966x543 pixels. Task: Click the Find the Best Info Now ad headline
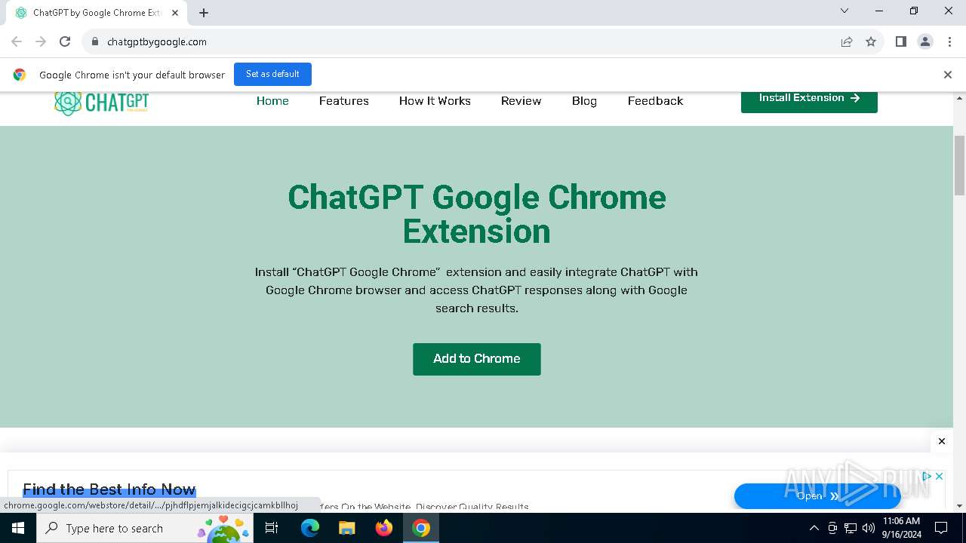coord(109,489)
